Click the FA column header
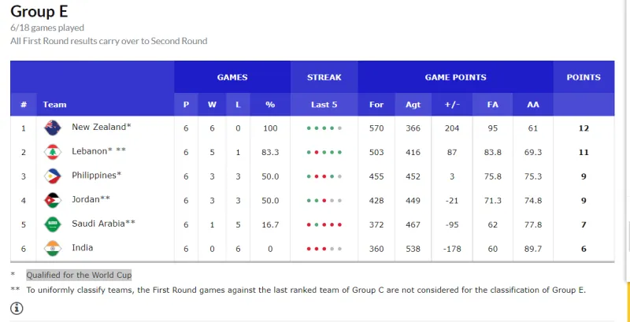Image resolution: width=630 pixels, height=322 pixels. point(493,105)
